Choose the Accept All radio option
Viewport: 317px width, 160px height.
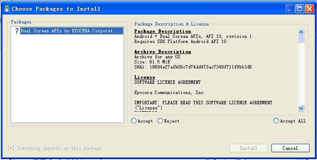[x=289, y=121]
